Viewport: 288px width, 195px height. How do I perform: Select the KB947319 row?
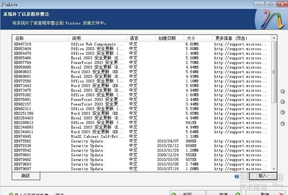(142, 44)
